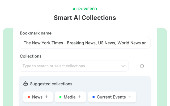
Task: Click the blue dot on Current Events chip
Action: coord(93,97)
